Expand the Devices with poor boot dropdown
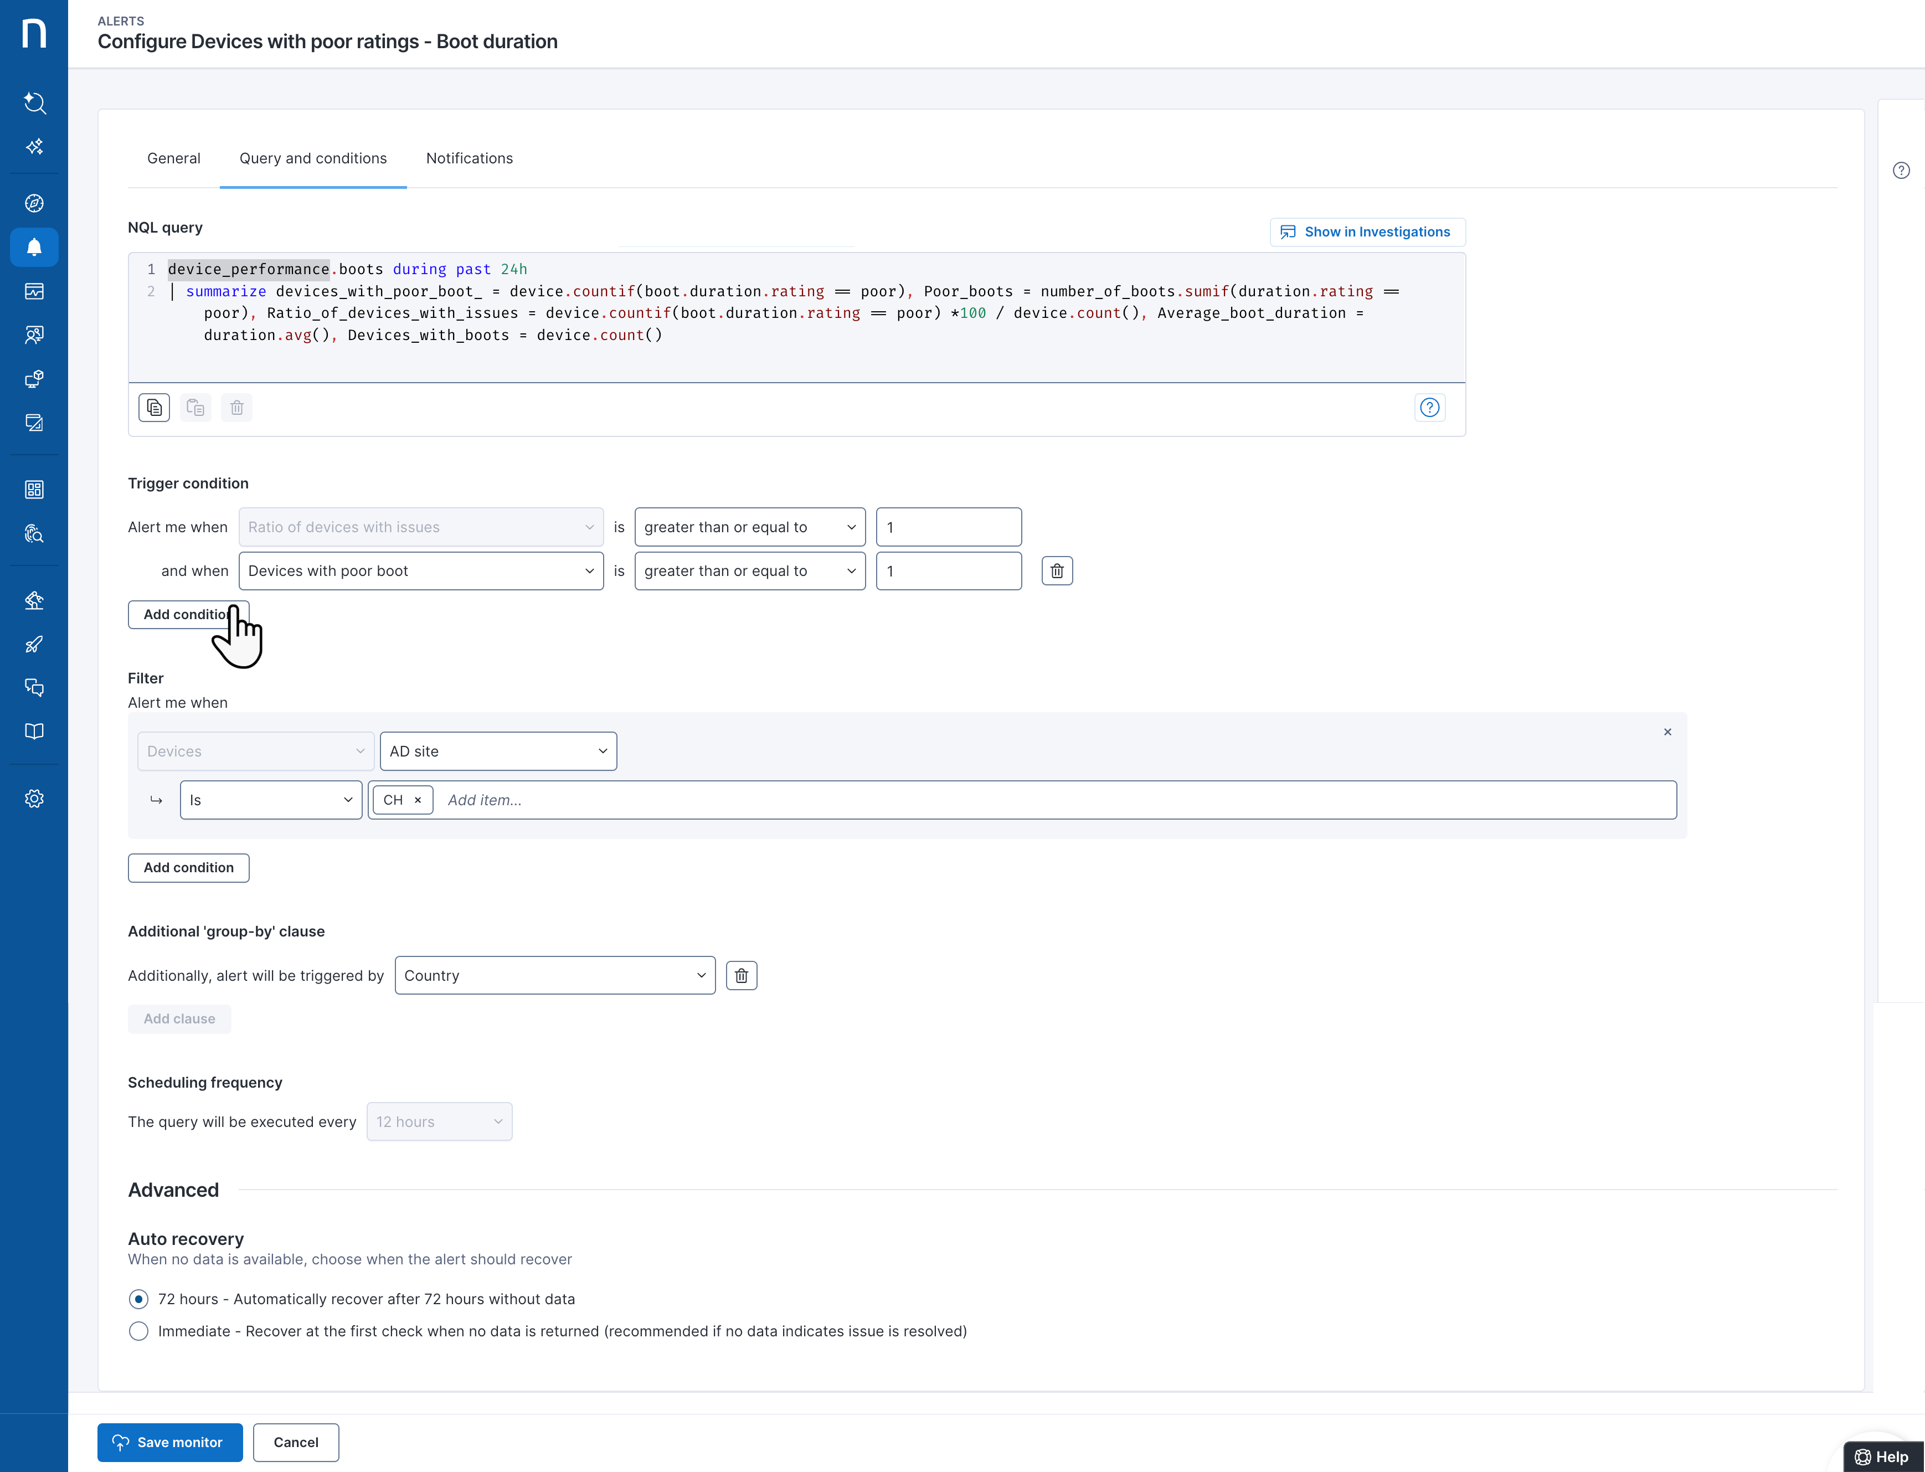This screenshot has width=1925, height=1472. coord(420,572)
